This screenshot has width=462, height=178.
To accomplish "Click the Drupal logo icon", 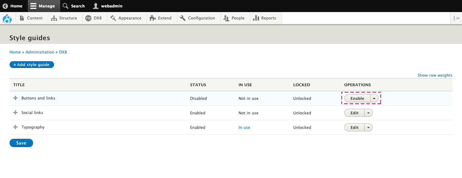I will click(7, 18).
